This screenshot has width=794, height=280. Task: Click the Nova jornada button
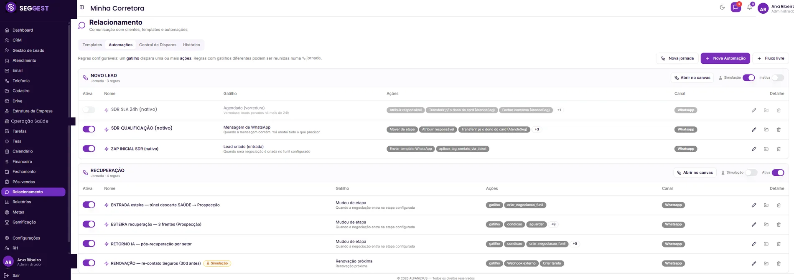point(677,58)
